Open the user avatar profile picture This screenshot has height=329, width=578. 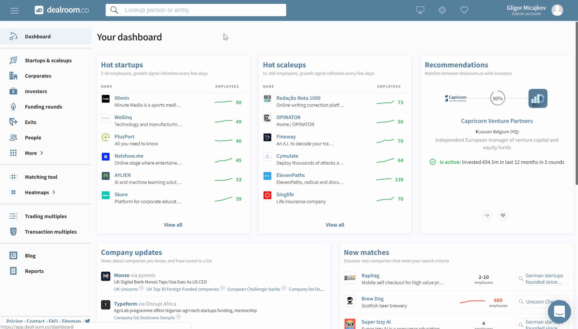click(557, 10)
